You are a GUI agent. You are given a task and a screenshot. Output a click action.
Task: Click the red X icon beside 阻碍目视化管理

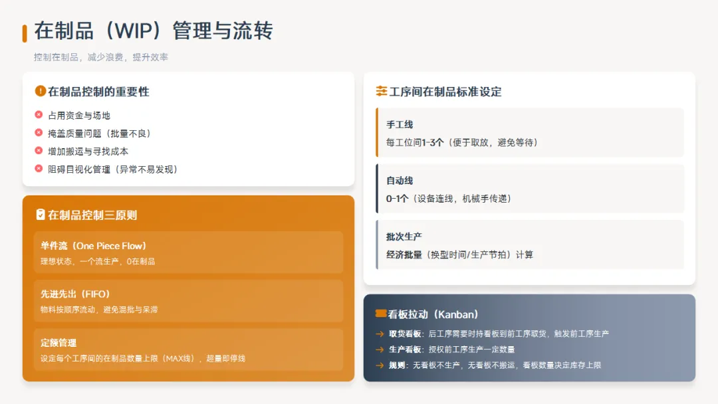(39, 168)
